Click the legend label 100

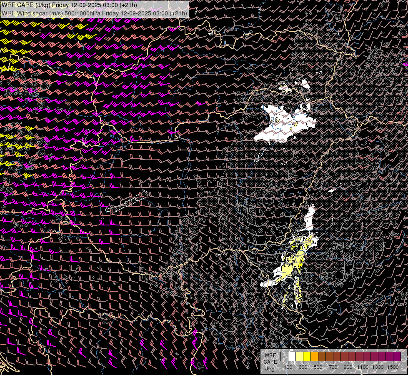tap(288, 367)
